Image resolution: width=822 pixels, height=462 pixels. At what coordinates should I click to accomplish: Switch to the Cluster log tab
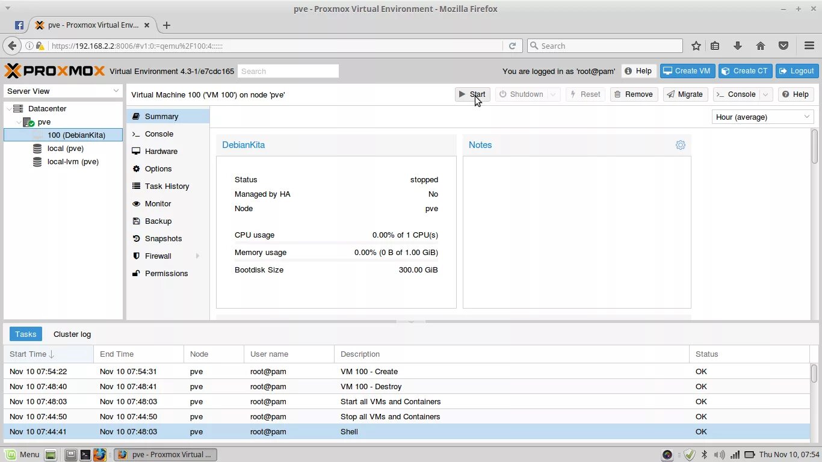pyautogui.click(x=72, y=334)
